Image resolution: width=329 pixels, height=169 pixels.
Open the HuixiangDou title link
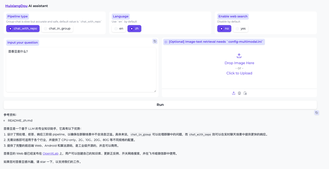click(16, 6)
